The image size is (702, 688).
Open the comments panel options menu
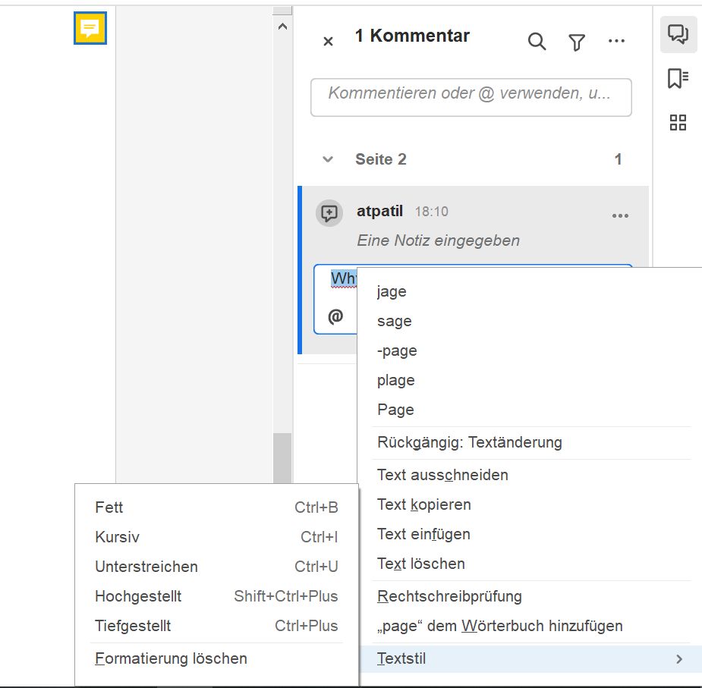pyautogui.click(x=617, y=42)
